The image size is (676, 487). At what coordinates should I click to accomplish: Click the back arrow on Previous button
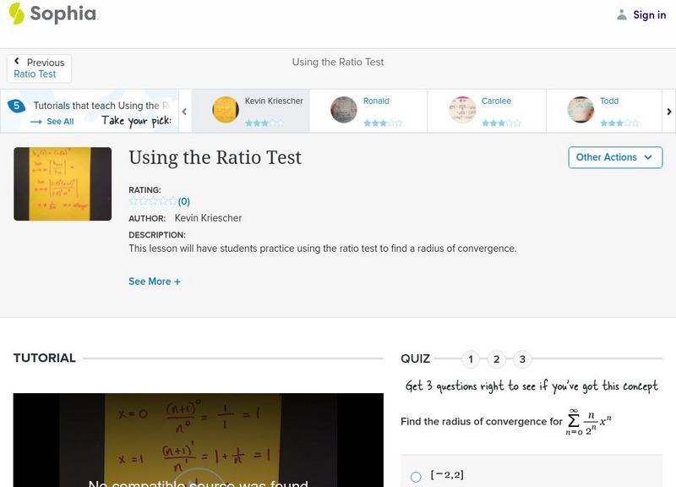19,61
